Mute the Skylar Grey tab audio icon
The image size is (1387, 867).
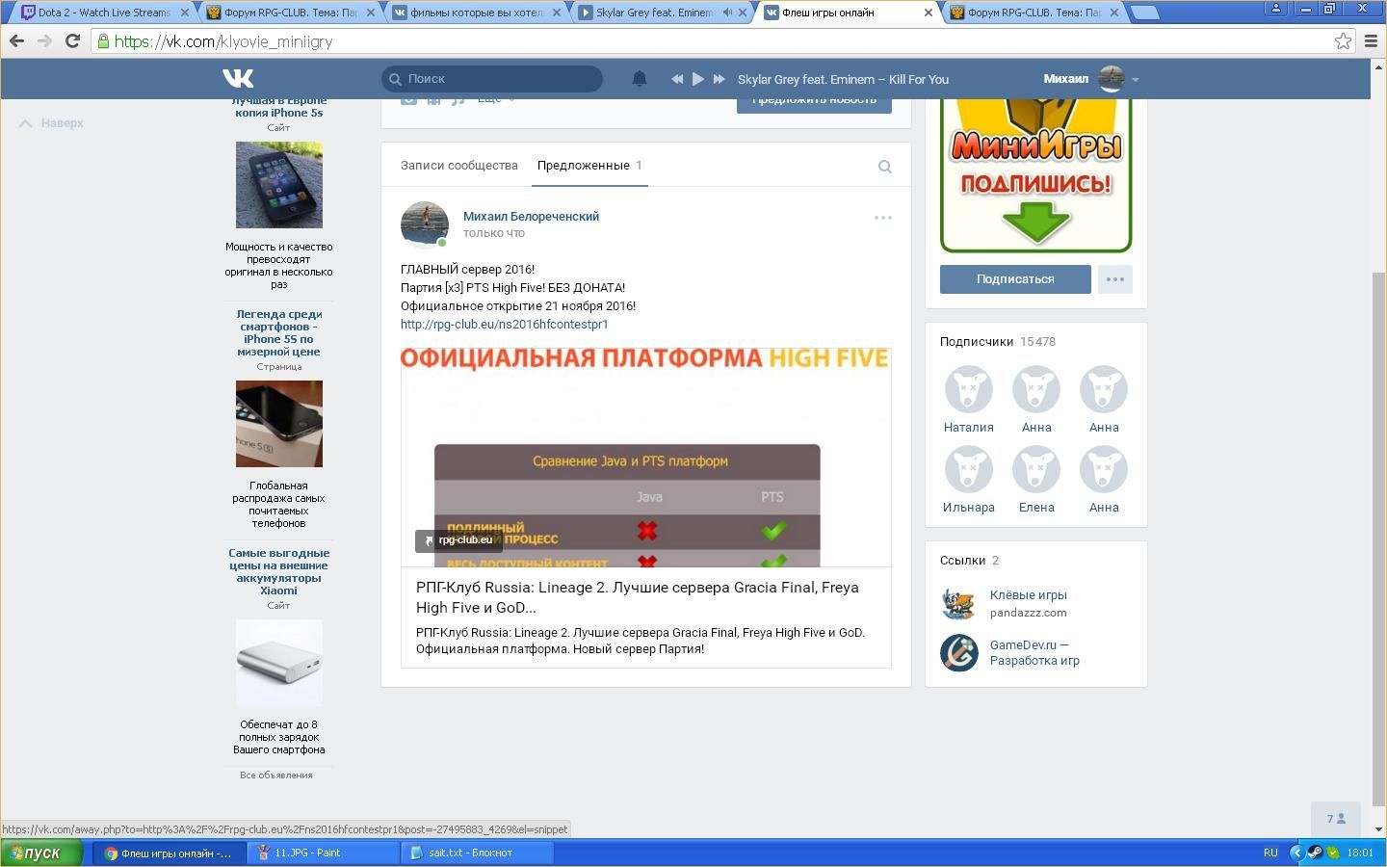tap(727, 13)
